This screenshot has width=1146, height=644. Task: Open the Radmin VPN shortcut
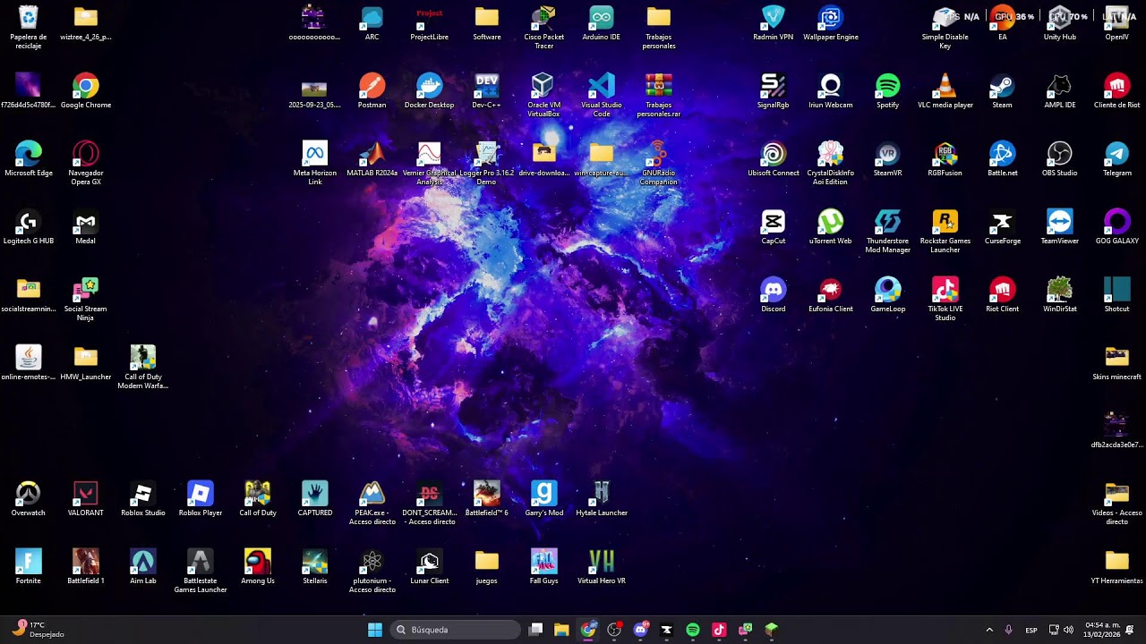[773, 19]
